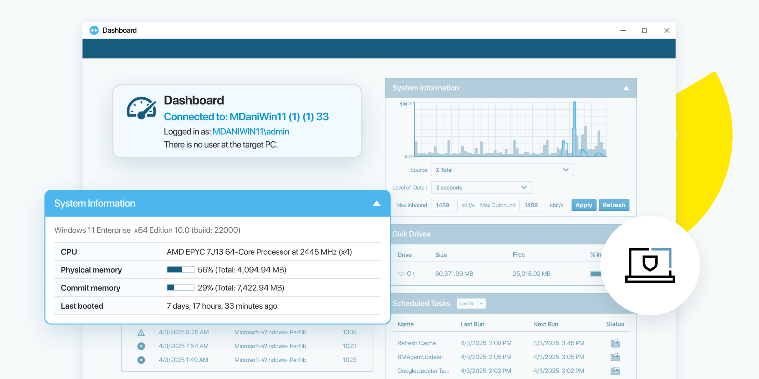Click the dashboard speedometer gauge icon
The height and width of the screenshot is (379, 759).
click(x=142, y=108)
